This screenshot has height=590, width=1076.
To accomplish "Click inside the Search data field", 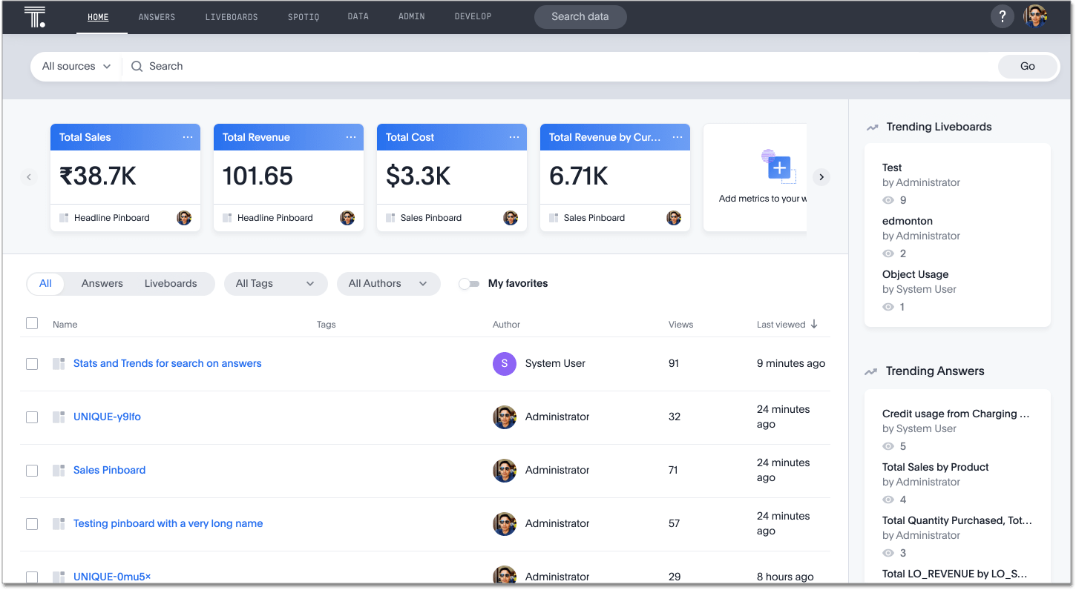I will [x=580, y=16].
